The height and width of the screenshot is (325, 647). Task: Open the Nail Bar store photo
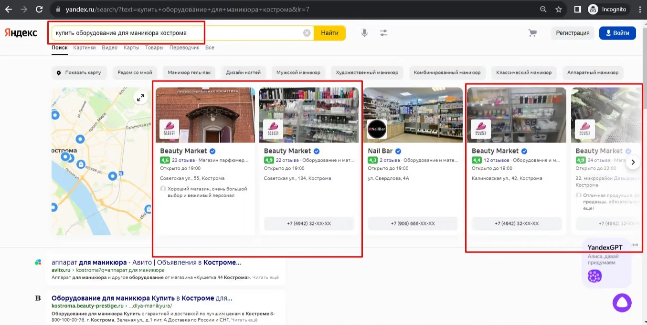[x=413, y=115]
